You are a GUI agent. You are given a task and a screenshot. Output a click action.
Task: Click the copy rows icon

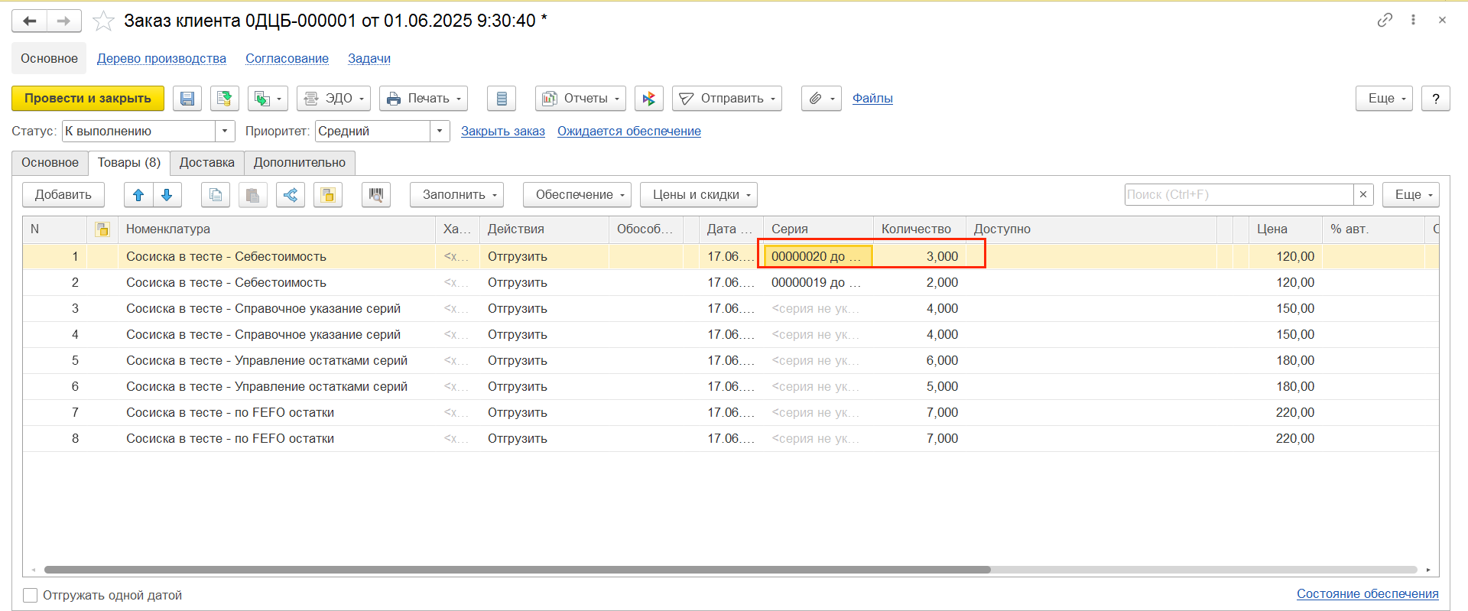(216, 195)
